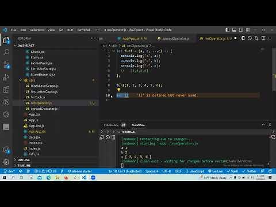The image size is (276, 207).
Task: Click Go Live in status bar
Action: click(216, 171)
